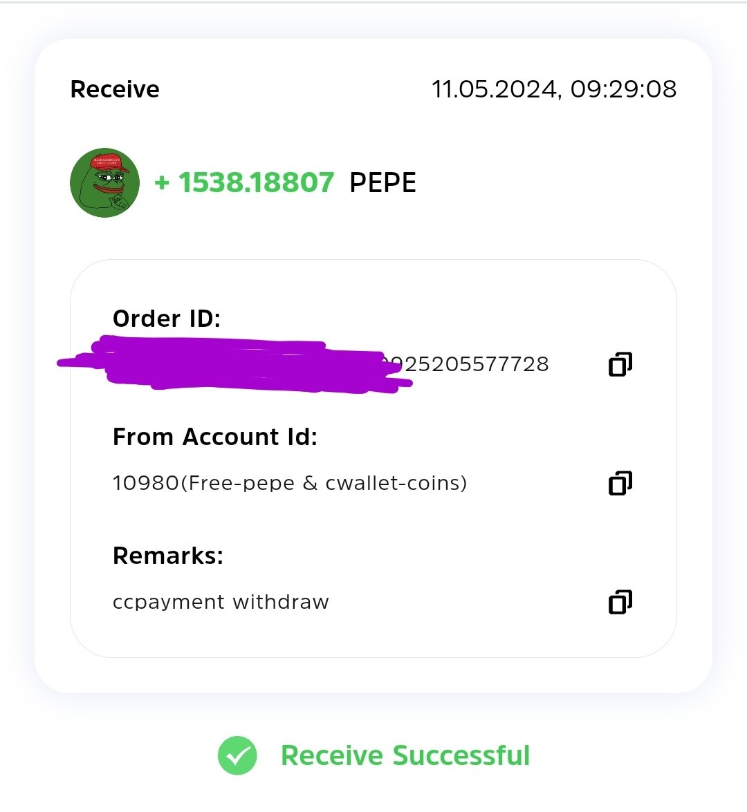Tap the Remarks: label
This screenshot has width=747, height=812.
[x=168, y=555]
